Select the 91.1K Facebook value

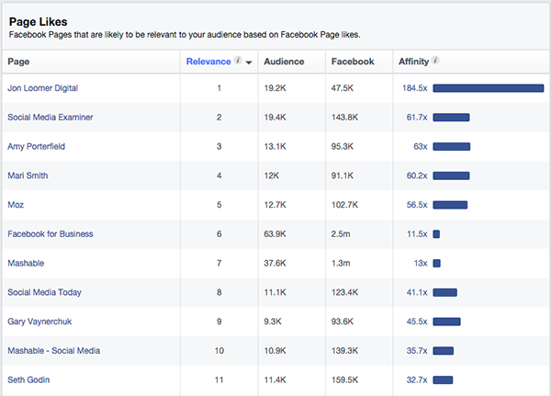[x=343, y=175]
